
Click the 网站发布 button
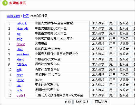[101, 102]
